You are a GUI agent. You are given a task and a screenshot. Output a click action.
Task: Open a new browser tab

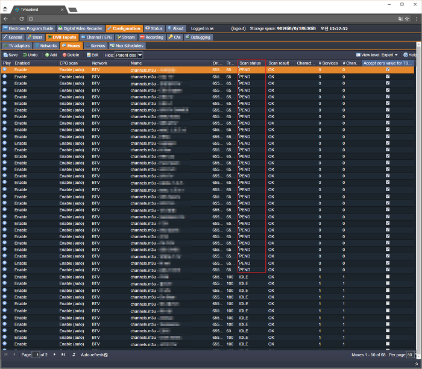(x=73, y=10)
